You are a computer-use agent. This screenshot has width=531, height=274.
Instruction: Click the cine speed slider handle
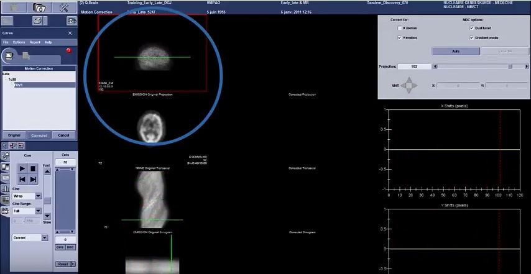click(47, 201)
